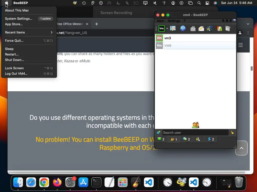Viewport: 257px width, 192px height.
Task: Switch to the green screen tab showing 2
Action: [x=161, y=139]
